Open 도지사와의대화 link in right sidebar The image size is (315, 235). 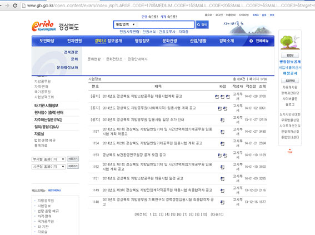click(290, 114)
